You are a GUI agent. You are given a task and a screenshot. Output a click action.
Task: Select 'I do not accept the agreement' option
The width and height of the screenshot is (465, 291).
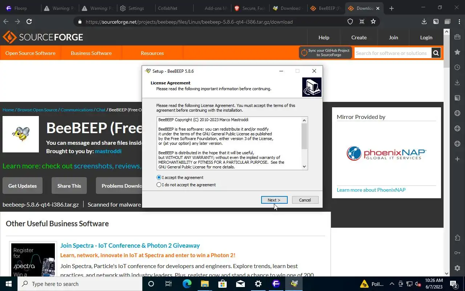coord(159,185)
